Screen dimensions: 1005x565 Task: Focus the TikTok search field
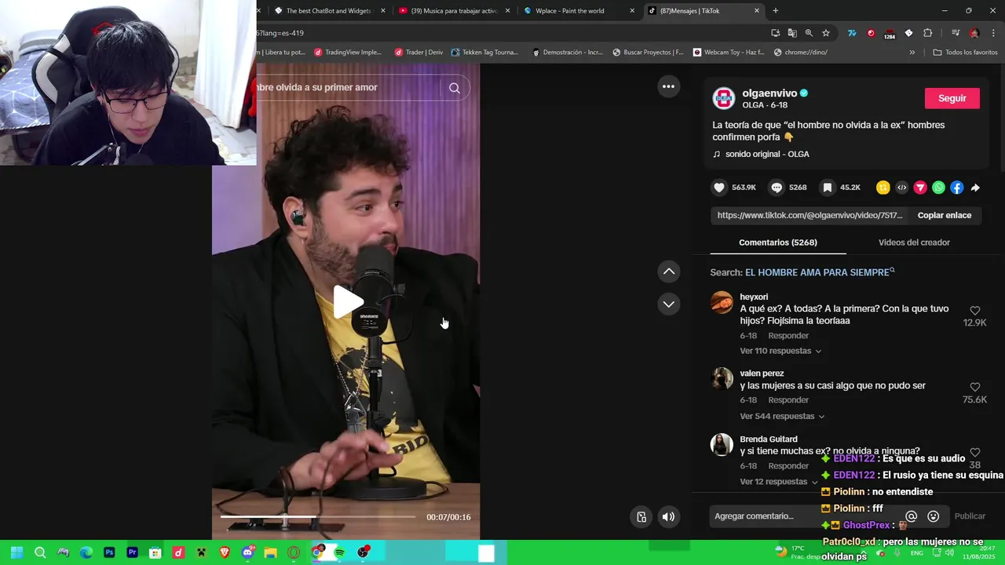pyautogui.click(x=347, y=87)
